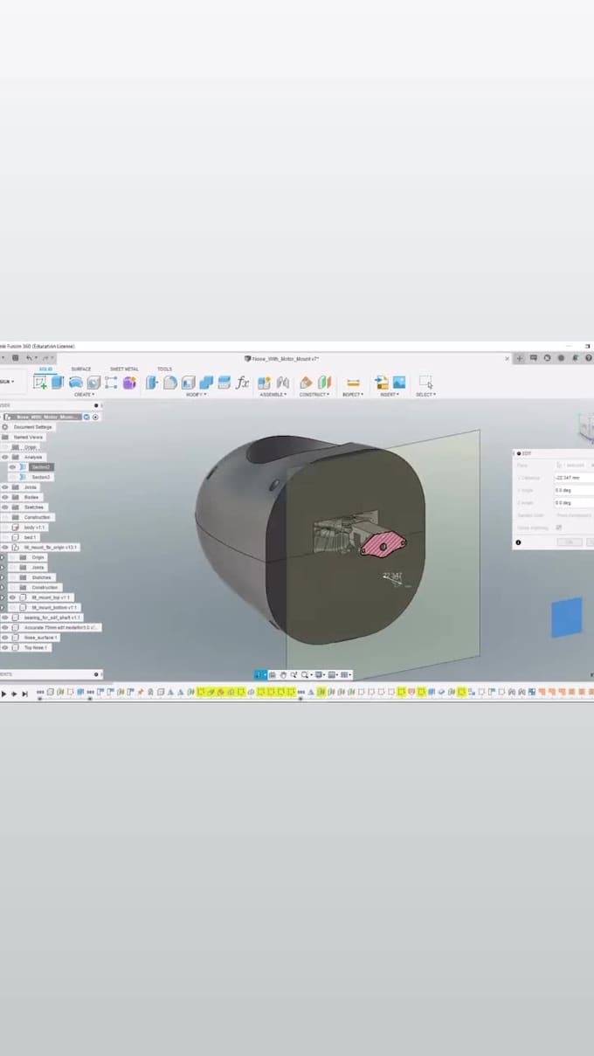Switch to the TOOLS tab

164,369
